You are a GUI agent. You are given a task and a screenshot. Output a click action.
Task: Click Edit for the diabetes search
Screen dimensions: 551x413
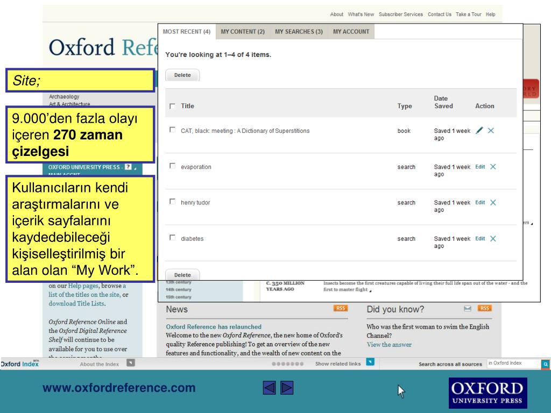480,239
